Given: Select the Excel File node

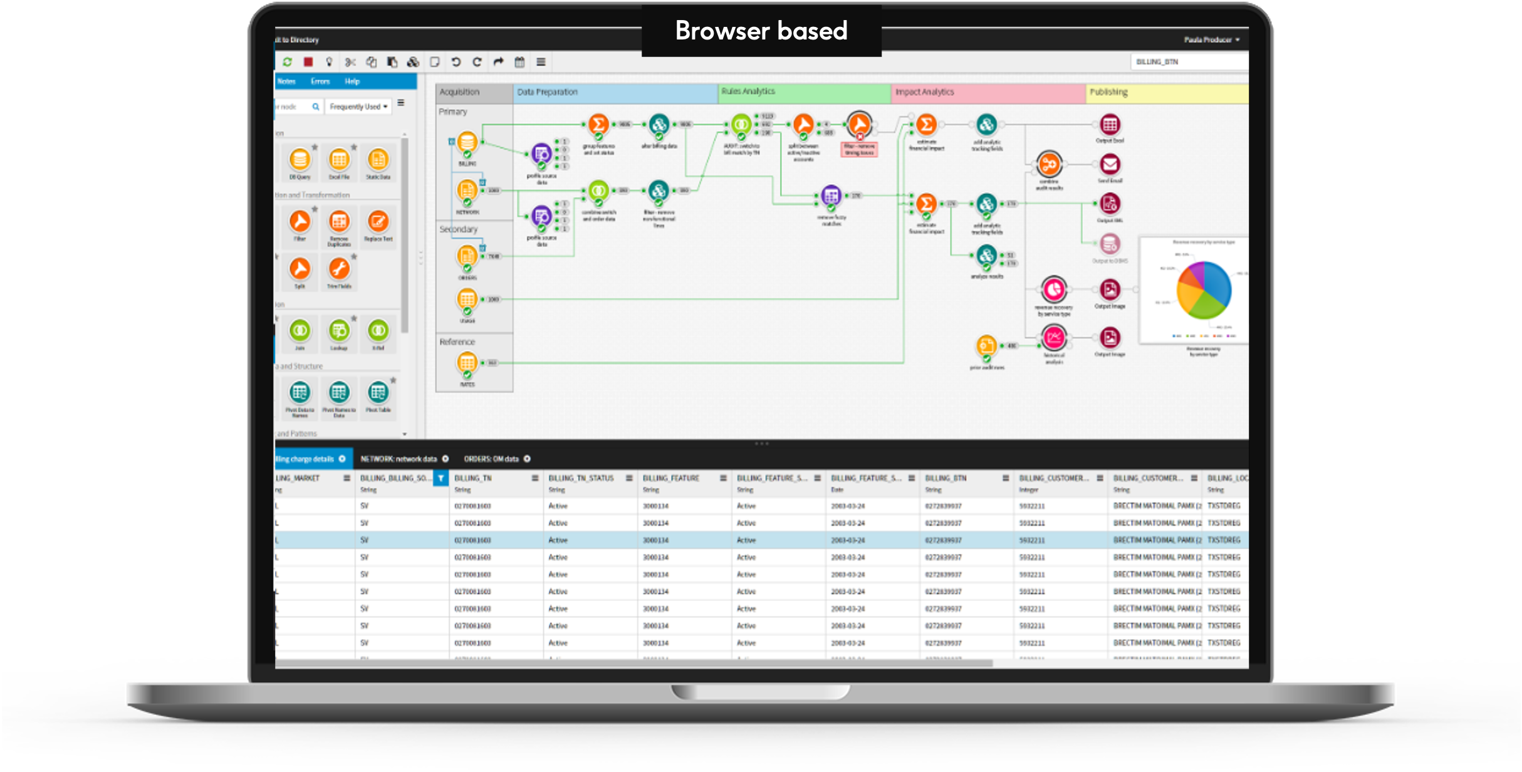Looking at the screenshot, I should pyautogui.click(x=338, y=160).
